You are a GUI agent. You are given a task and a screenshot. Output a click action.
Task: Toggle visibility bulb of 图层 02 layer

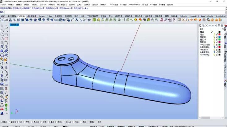tap(214, 40)
